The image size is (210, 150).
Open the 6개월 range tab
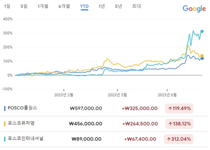click(64, 6)
